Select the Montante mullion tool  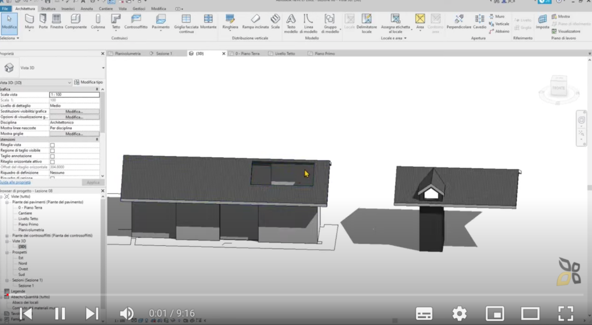208,21
